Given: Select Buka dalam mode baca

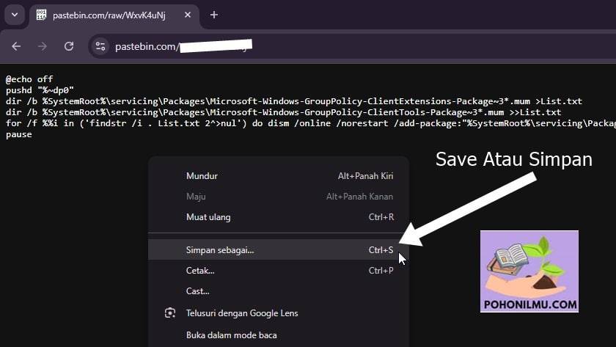Looking at the screenshot, I should [279, 335].
